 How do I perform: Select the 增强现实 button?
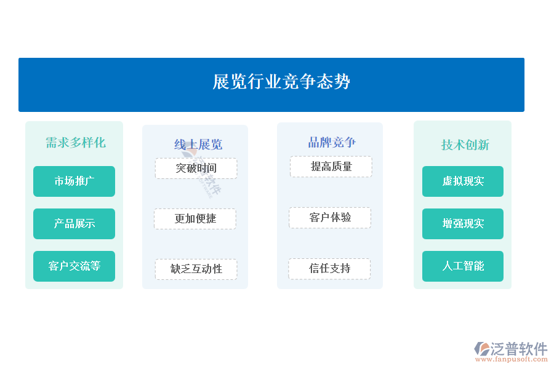pos(463,224)
